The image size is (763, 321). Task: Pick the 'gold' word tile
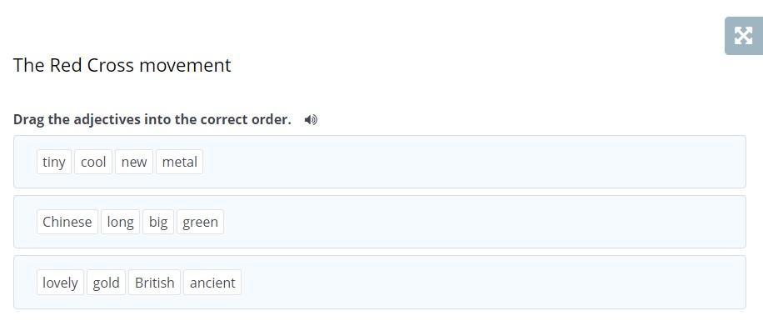pos(106,283)
